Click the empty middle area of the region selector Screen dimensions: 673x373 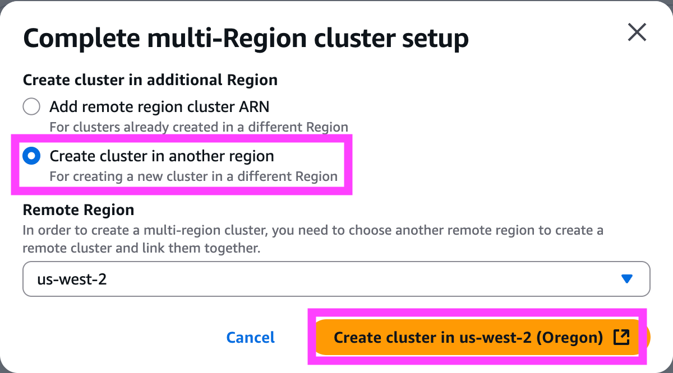[359, 279]
